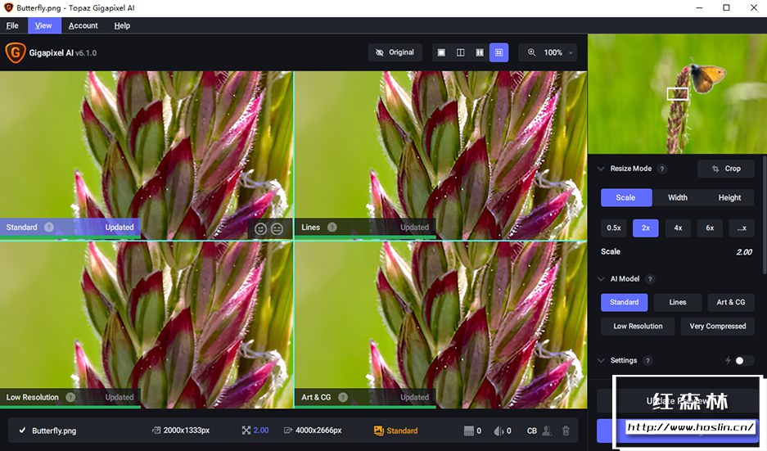Select the Standard preview panel label
The image size is (767, 451).
pyautogui.click(x=21, y=228)
